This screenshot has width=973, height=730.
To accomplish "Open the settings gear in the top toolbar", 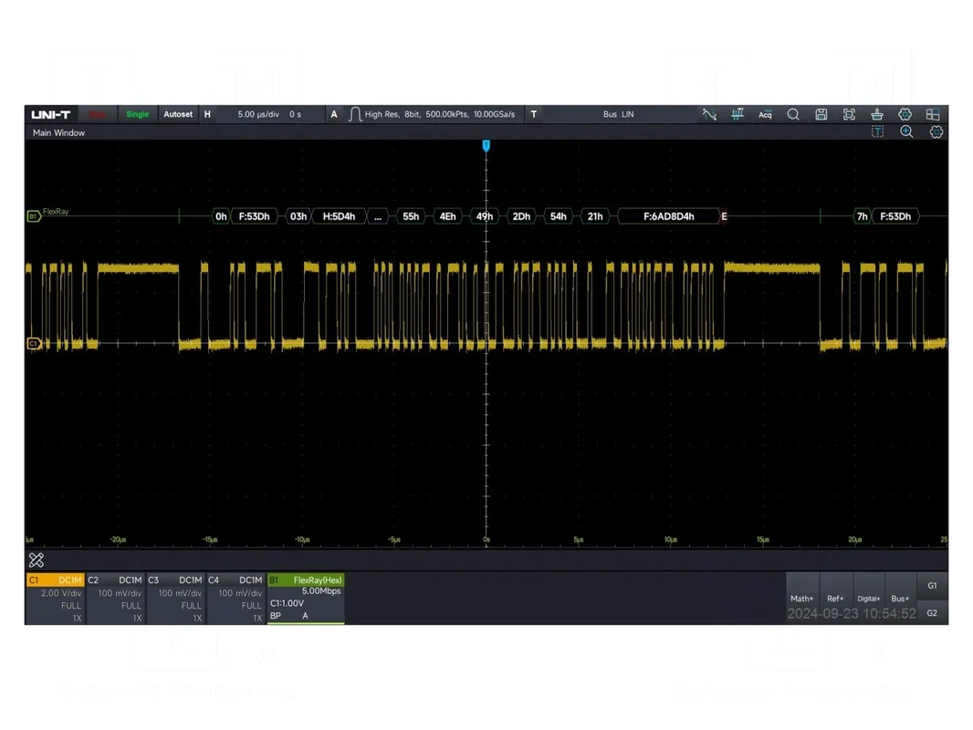I will click(905, 114).
